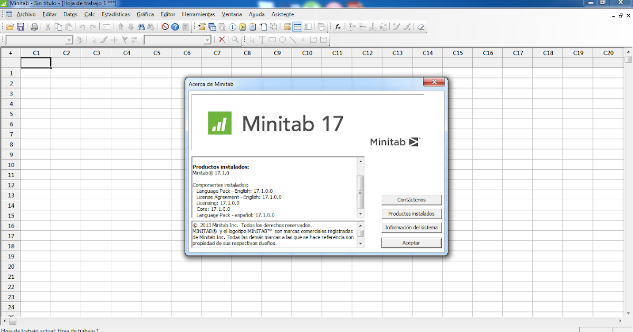Open the Archivo menu
633x332 pixels.
[26, 14]
